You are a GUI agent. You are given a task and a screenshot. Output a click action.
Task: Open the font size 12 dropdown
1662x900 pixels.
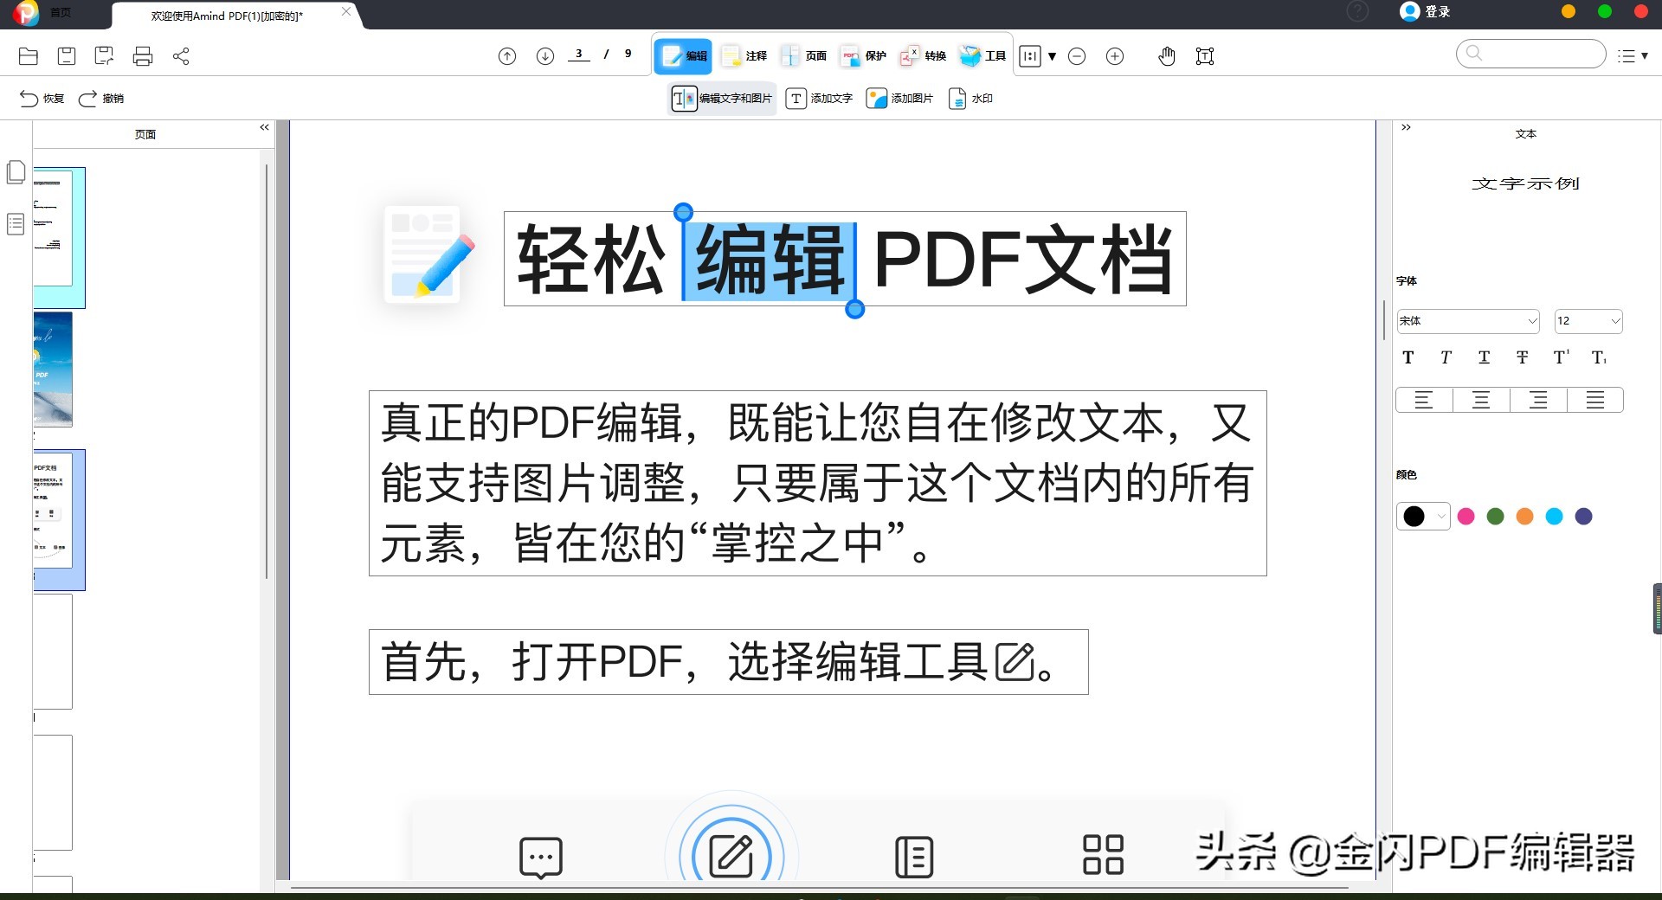pyautogui.click(x=1588, y=321)
